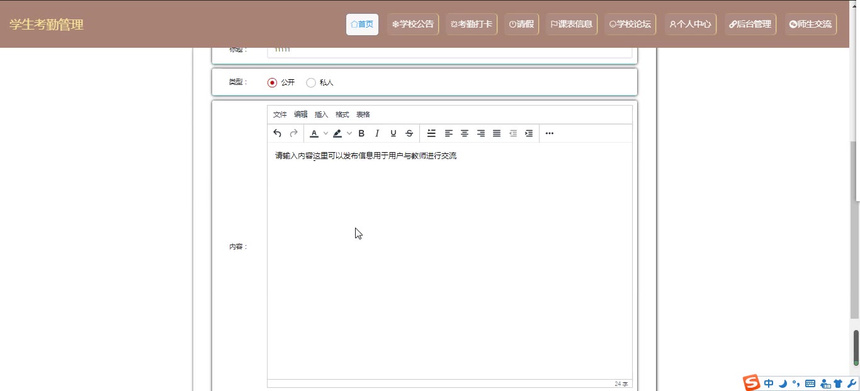Open the line height tool
This screenshot has width=860, height=391.
(432, 133)
